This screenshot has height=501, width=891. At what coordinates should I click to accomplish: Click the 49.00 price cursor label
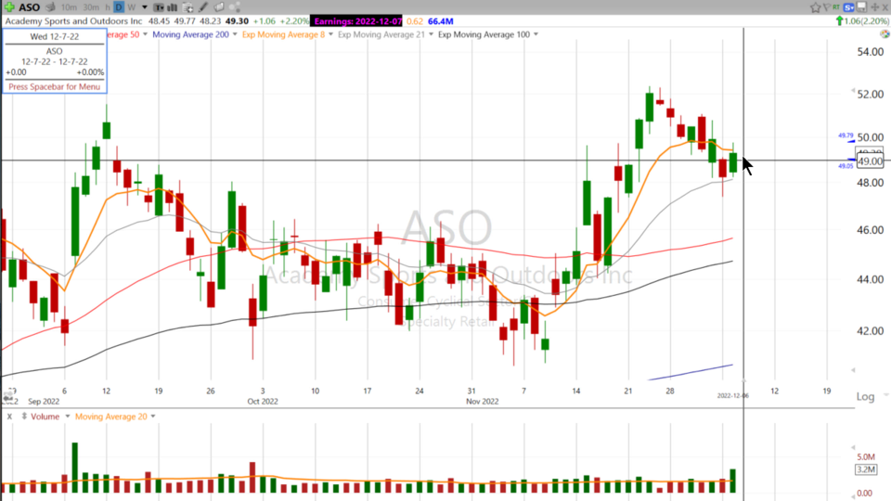pos(870,161)
